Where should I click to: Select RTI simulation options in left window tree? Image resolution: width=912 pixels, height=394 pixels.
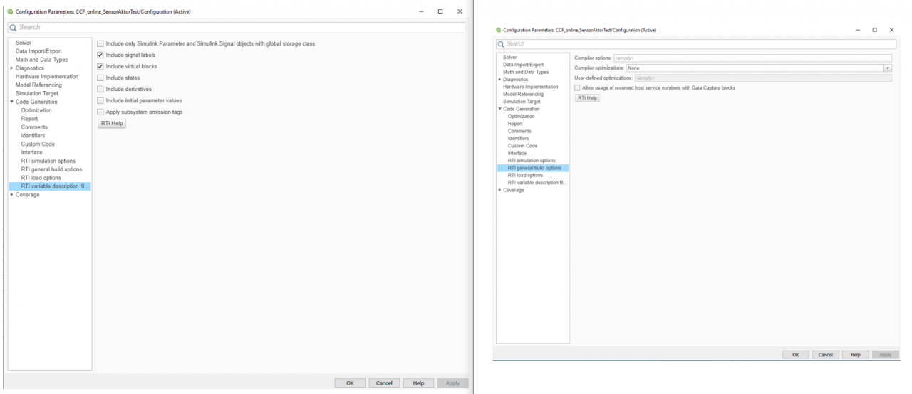point(48,161)
